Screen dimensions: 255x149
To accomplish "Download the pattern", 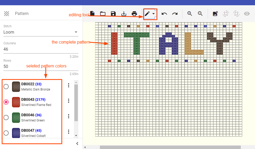I will 124,14.
